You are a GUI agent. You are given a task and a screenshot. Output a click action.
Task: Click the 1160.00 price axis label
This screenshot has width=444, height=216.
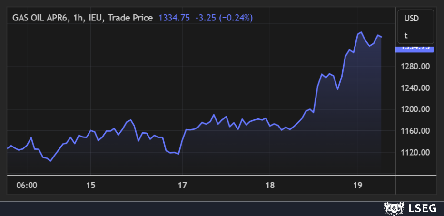click(x=416, y=131)
